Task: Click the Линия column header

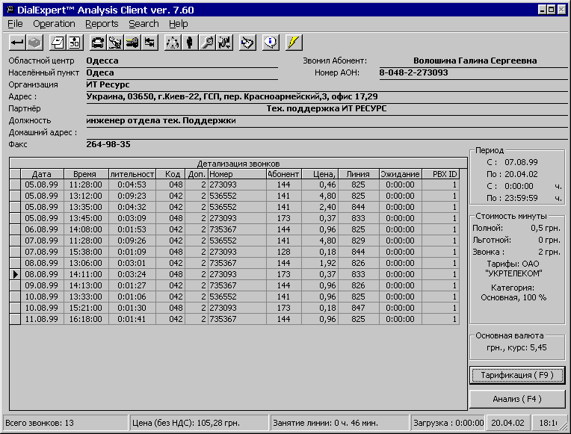Action: point(358,174)
